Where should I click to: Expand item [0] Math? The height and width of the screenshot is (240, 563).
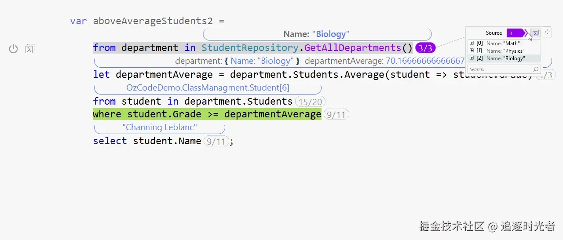coord(472,43)
